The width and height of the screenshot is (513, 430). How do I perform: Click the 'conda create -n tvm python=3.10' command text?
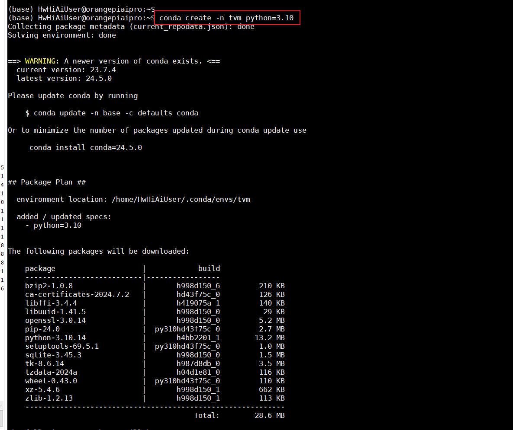tap(226, 18)
